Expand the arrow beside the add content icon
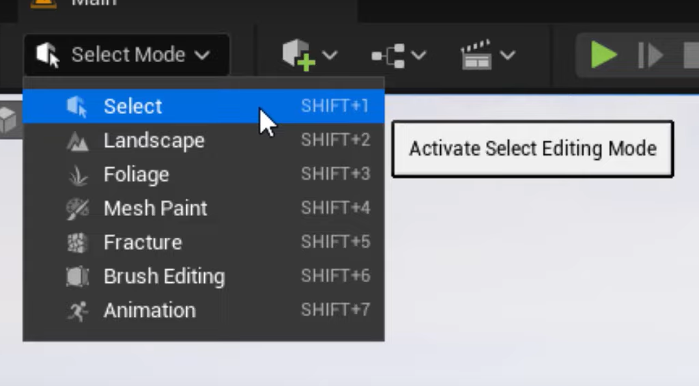699x386 pixels. click(x=330, y=55)
